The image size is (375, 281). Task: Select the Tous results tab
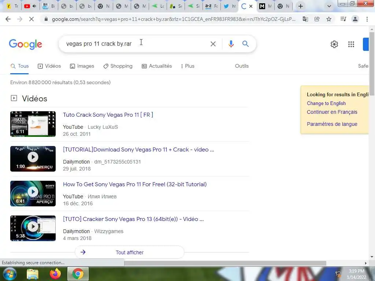point(20,66)
